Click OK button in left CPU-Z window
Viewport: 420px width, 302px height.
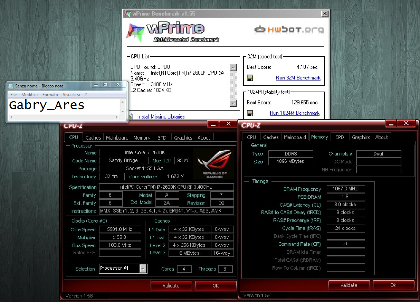(216, 285)
